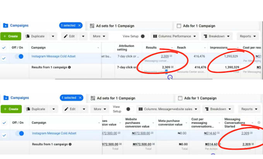Click the 416,476 reach value in campaign row

click(199, 56)
